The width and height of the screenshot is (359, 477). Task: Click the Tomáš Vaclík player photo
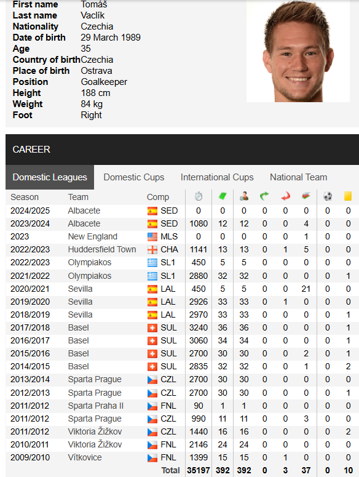click(298, 51)
